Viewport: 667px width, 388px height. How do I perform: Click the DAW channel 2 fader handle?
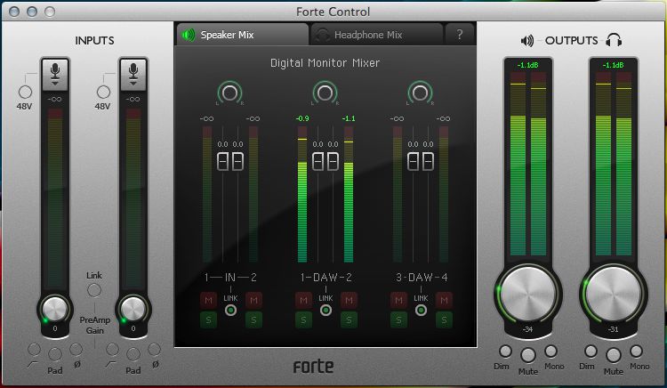pyautogui.click(x=333, y=161)
